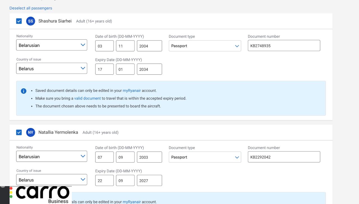Click document number field showing KB2748935

point(284,46)
